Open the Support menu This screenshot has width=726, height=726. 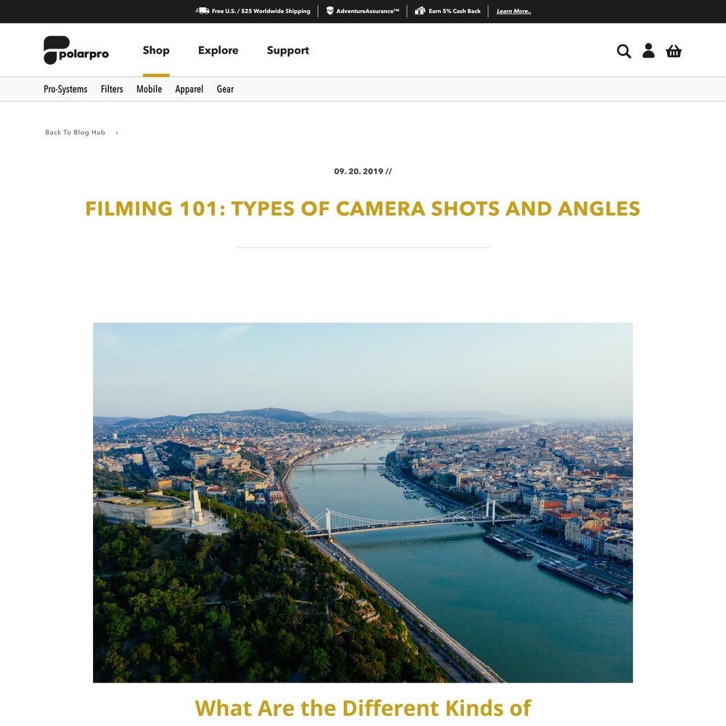[287, 51]
